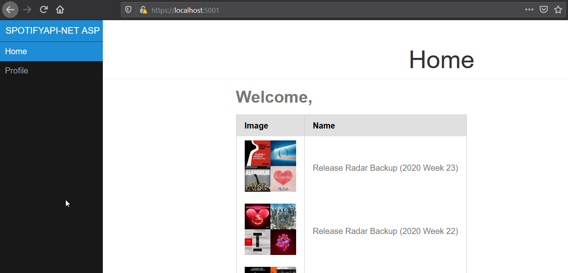568x273 pixels.
Task: Click the Release Radar Week 23 cover image
Action: pyautogui.click(x=270, y=166)
